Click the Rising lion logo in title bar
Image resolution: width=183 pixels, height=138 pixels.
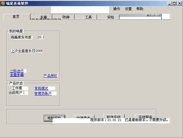click(x=3, y=3)
